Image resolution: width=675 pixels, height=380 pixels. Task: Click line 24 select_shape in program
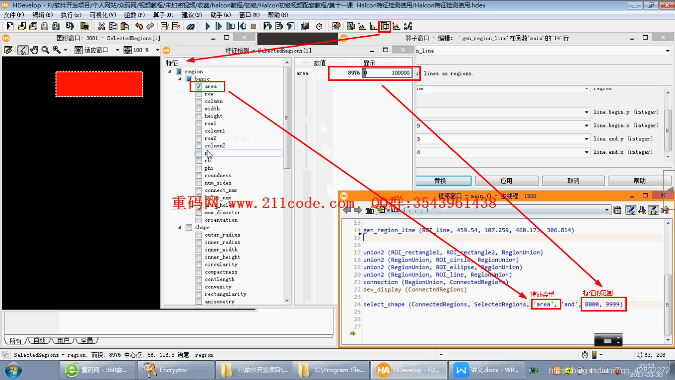pos(493,304)
